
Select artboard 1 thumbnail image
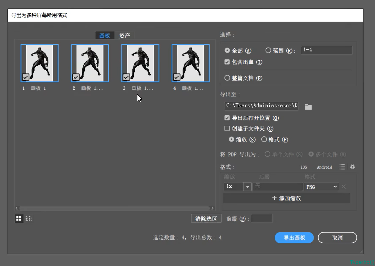click(x=40, y=63)
